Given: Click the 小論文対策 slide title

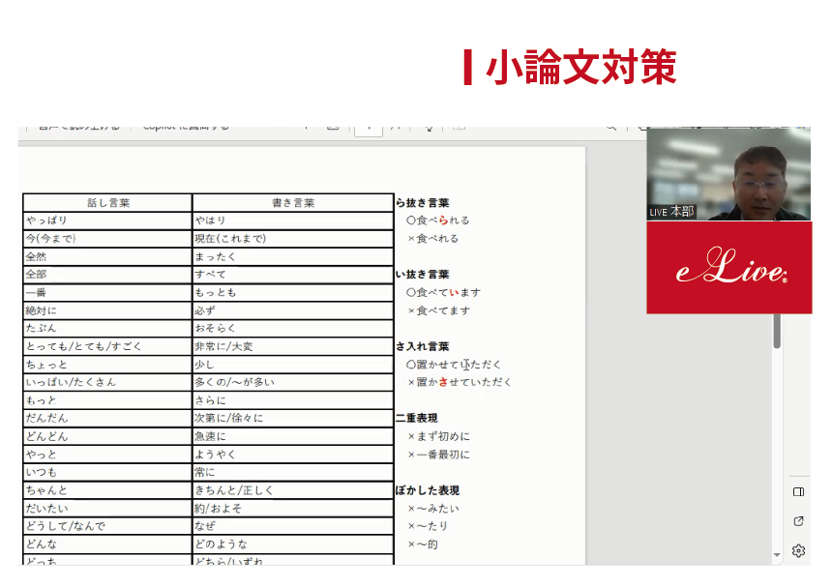Looking at the screenshot, I should click(x=580, y=68).
